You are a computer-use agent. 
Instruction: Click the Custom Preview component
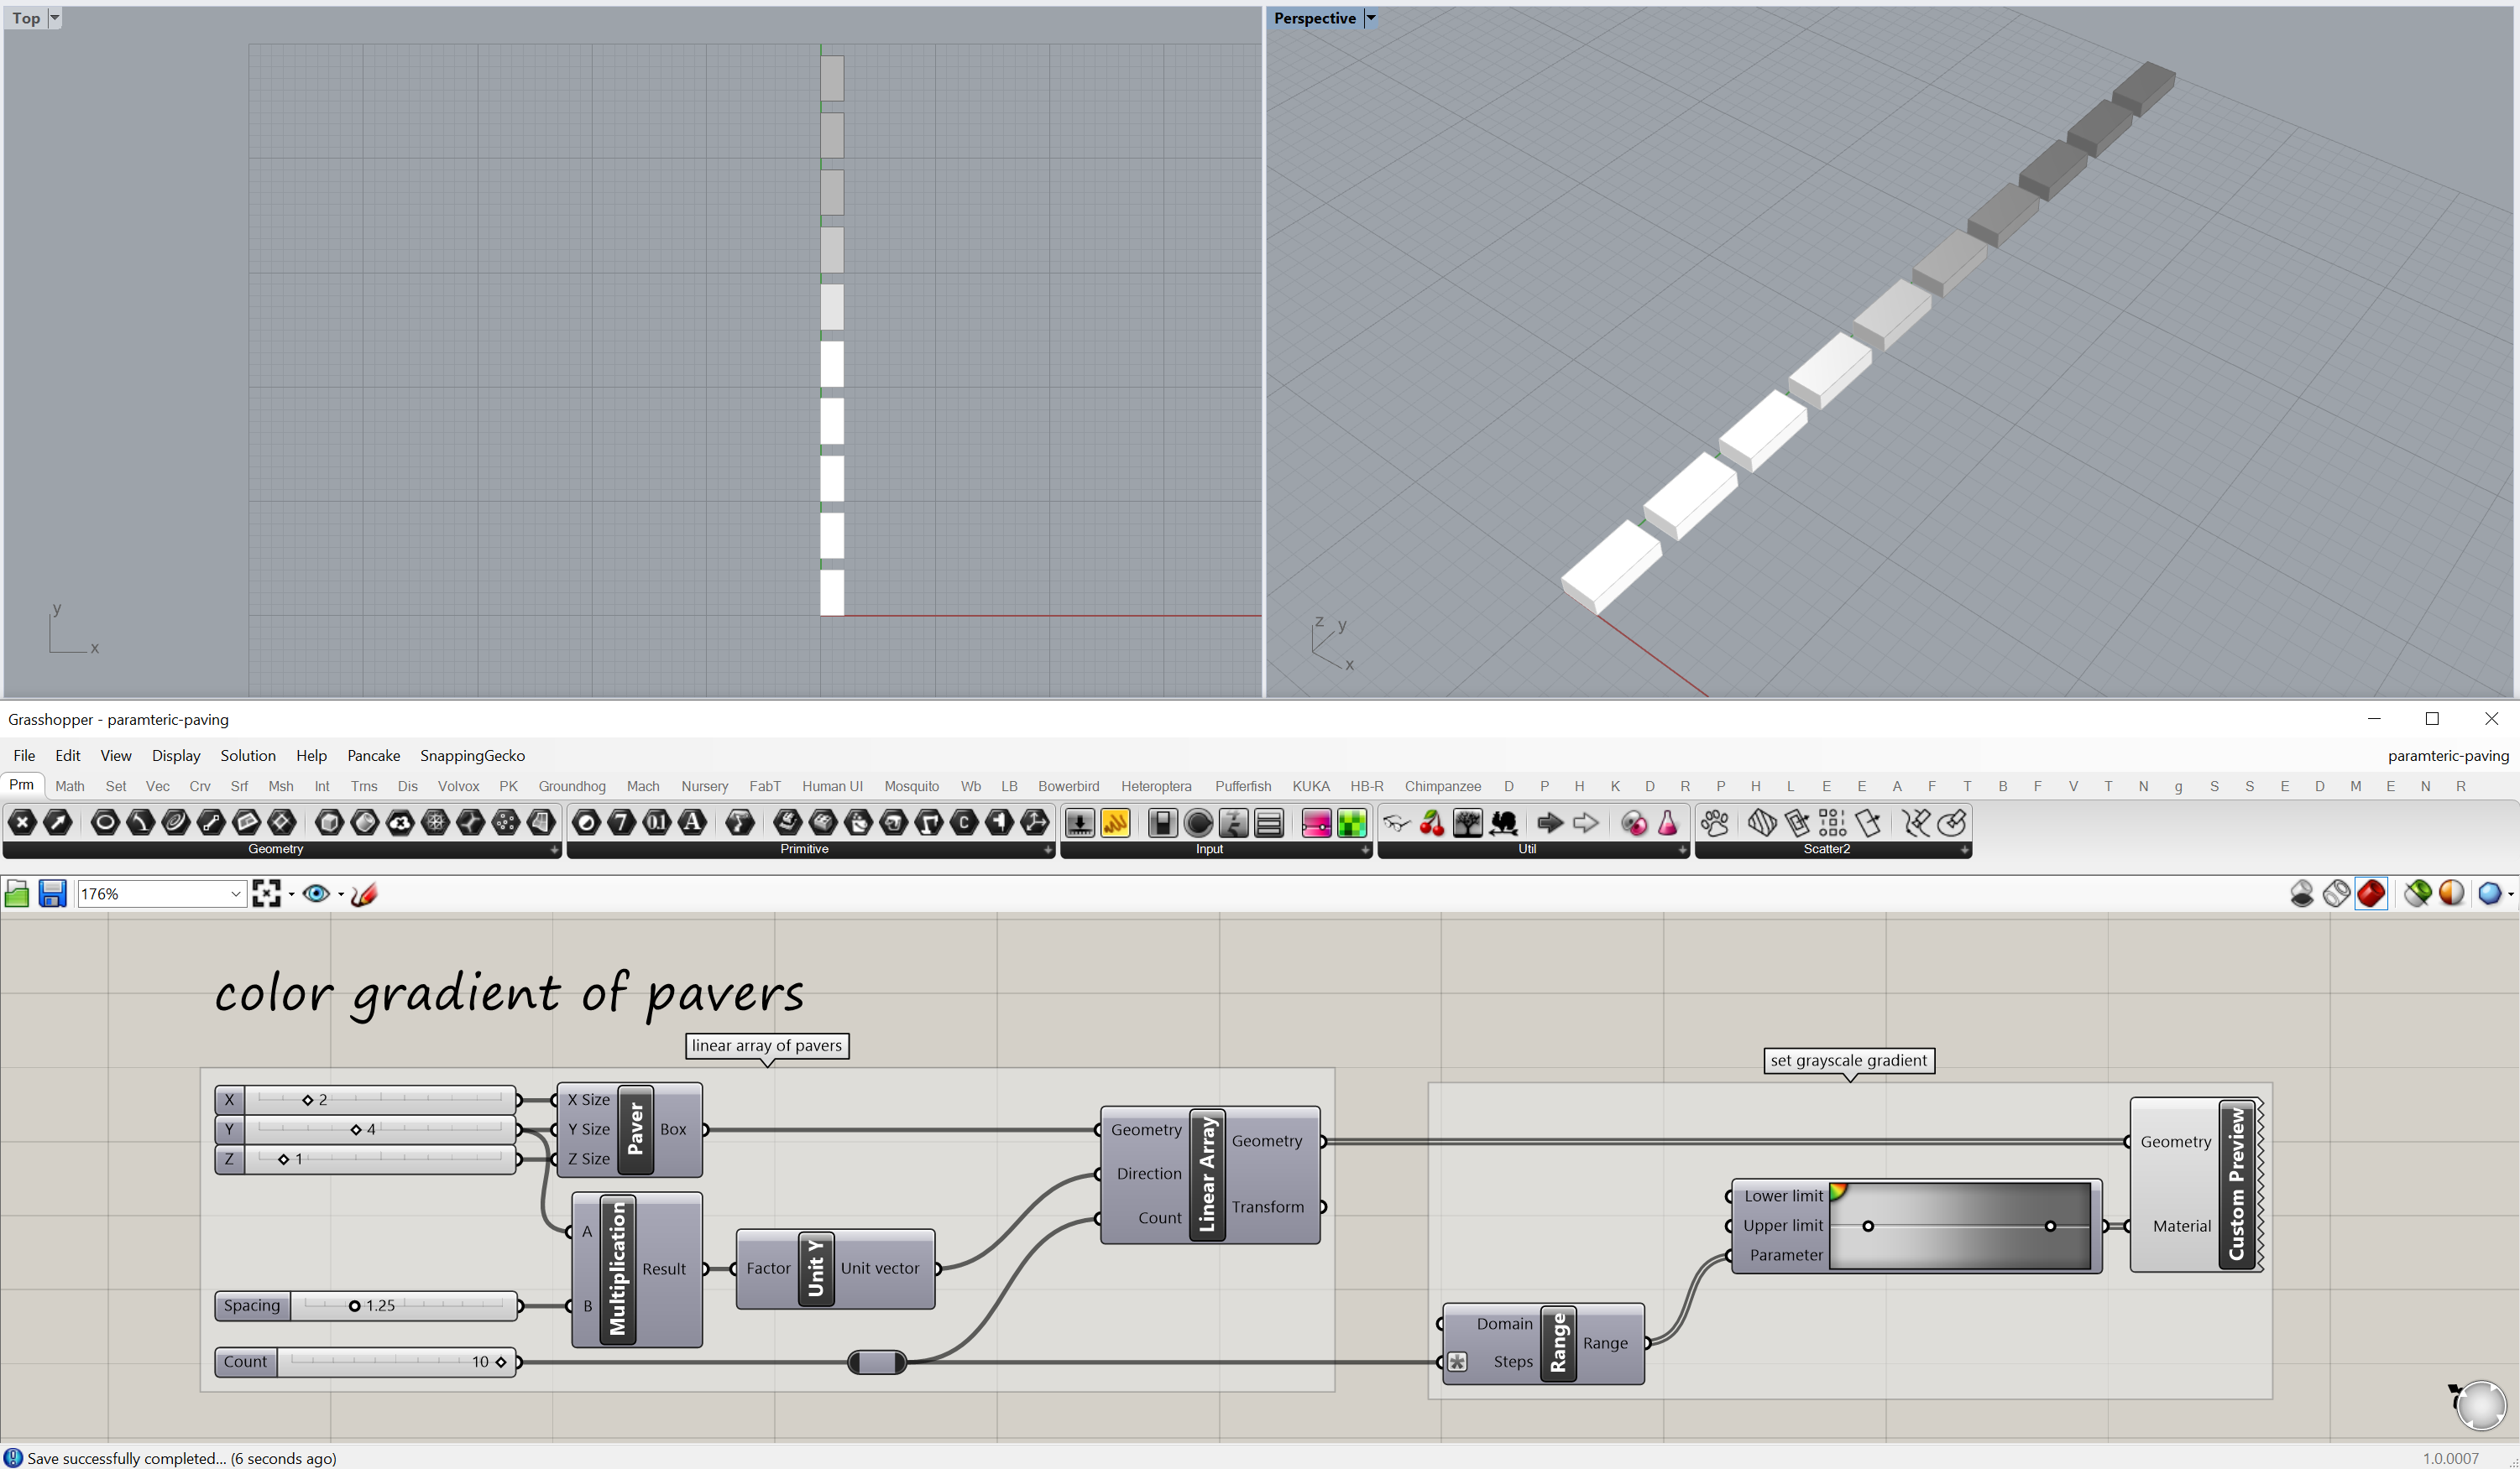2236,1185
